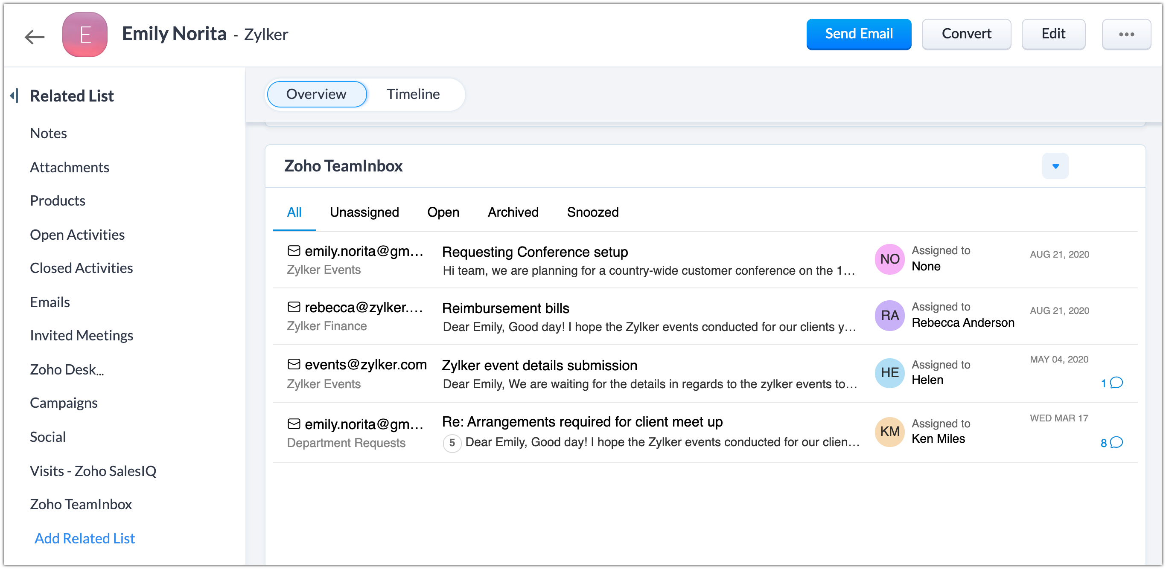Open the Reimbursement bills email thread

click(x=505, y=308)
